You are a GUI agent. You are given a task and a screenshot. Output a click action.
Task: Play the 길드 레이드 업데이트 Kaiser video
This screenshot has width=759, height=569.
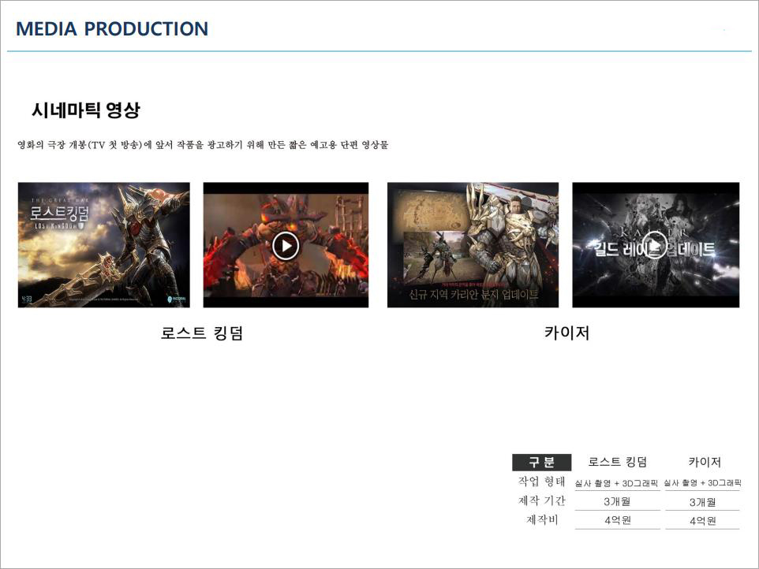tap(655, 246)
